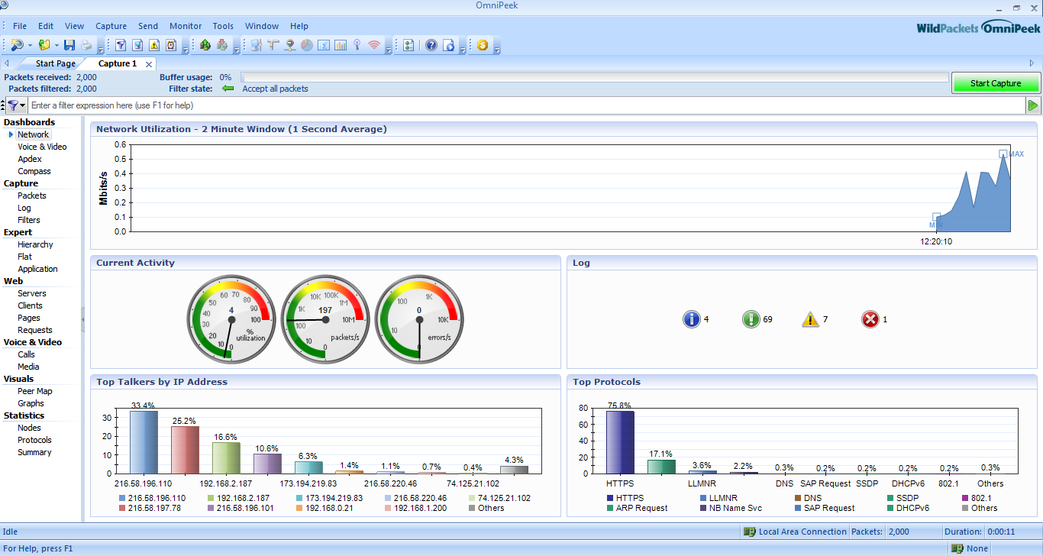The image size is (1043, 556).
Task: Open the Monitor menu
Action: [186, 26]
